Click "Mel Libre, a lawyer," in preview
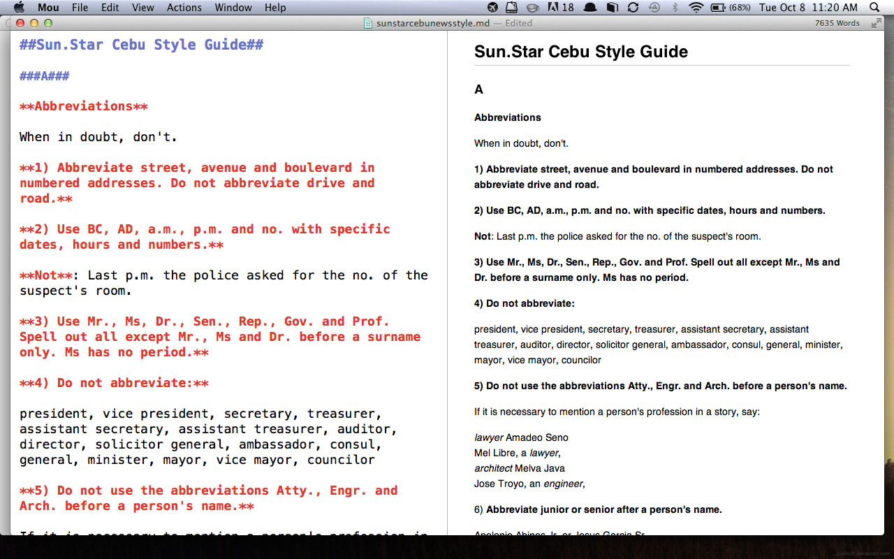The image size is (894, 559). pyautogui.click(x=518, y=453)
